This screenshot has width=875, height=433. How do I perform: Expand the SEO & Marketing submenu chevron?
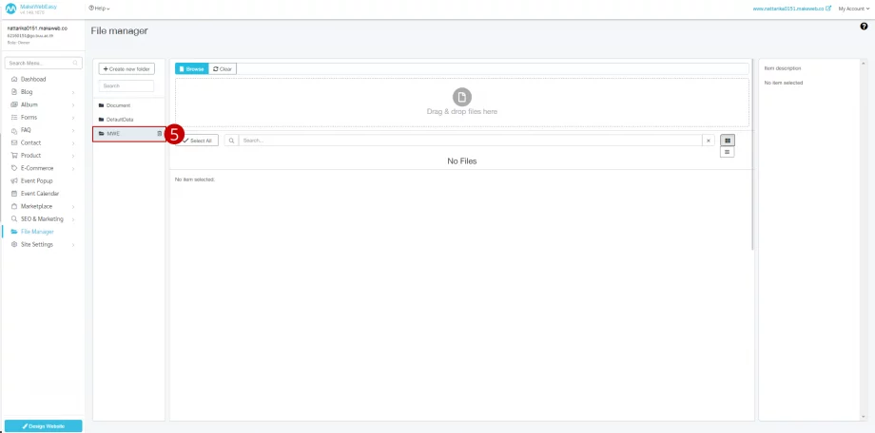point(73,219)
